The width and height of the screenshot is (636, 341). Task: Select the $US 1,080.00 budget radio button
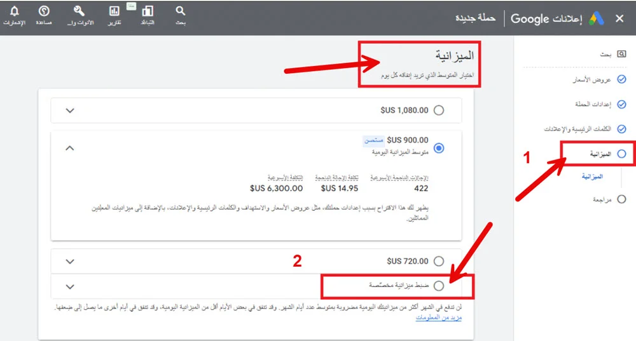(x=439, y=110)
